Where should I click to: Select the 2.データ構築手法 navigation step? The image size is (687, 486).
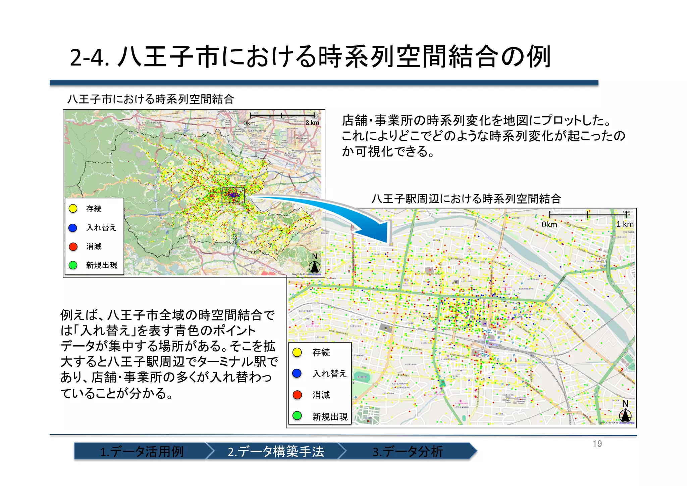pyautogui.click(x=276, y=451)
